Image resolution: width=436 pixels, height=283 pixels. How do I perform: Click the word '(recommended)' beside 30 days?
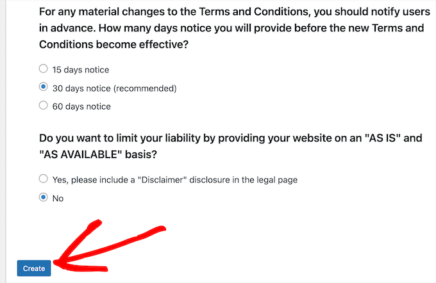click(x=145, y=88)
